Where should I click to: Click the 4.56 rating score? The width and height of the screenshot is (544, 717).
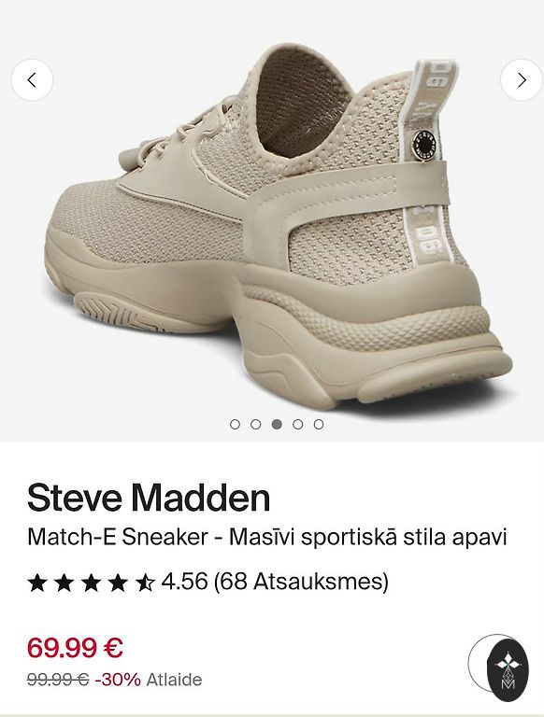click(184, 582)
